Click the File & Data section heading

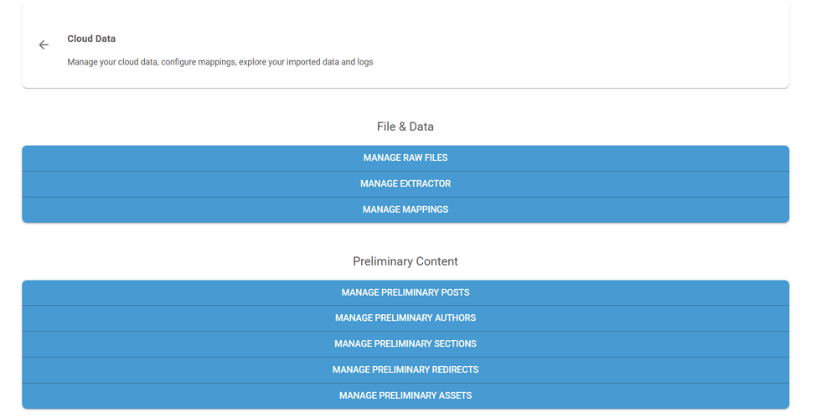(405, 126)
